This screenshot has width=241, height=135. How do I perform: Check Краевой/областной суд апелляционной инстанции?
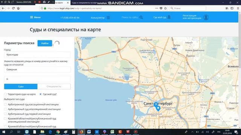click(x=5, y=118)
